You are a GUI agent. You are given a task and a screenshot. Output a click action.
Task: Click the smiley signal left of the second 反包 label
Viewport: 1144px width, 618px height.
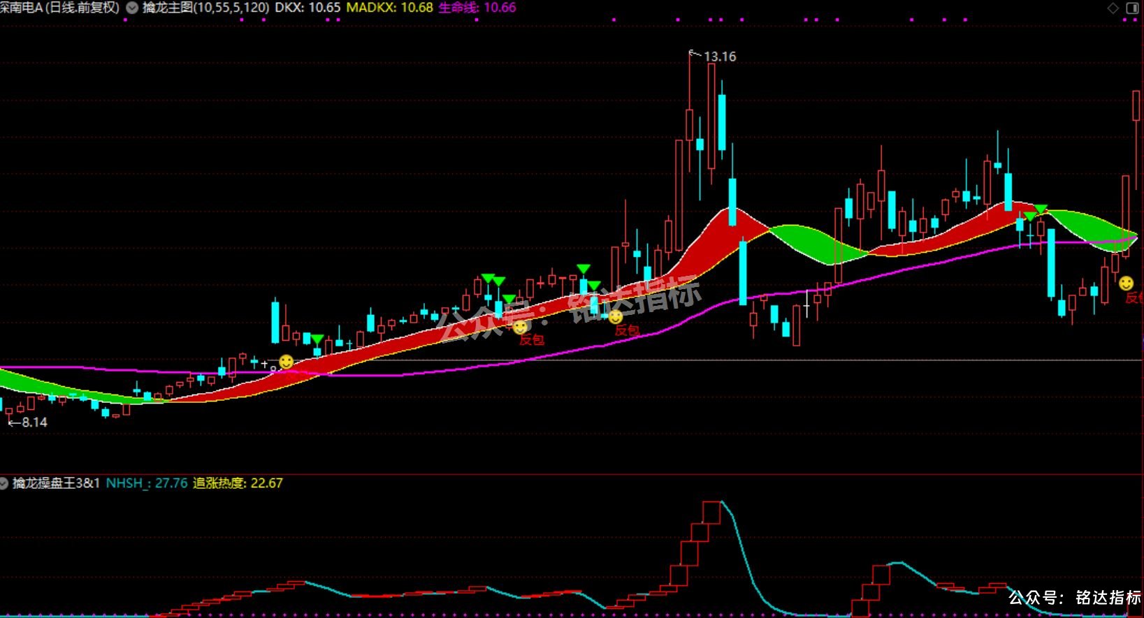[616, 317]
